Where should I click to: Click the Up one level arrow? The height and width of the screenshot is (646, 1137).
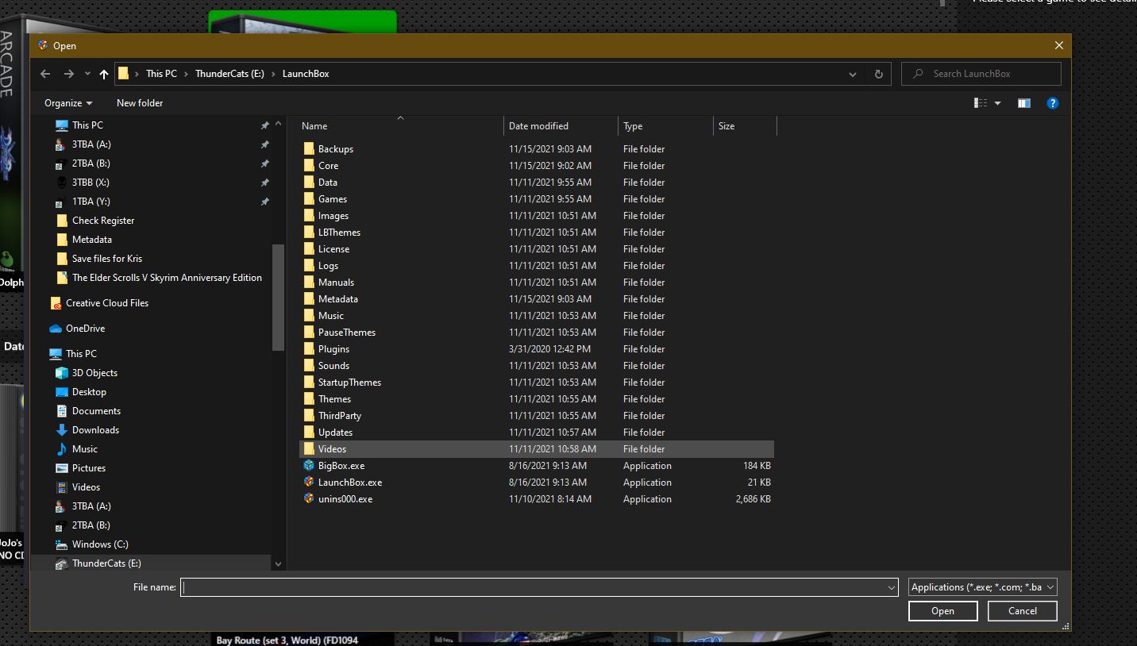point(104,74)
